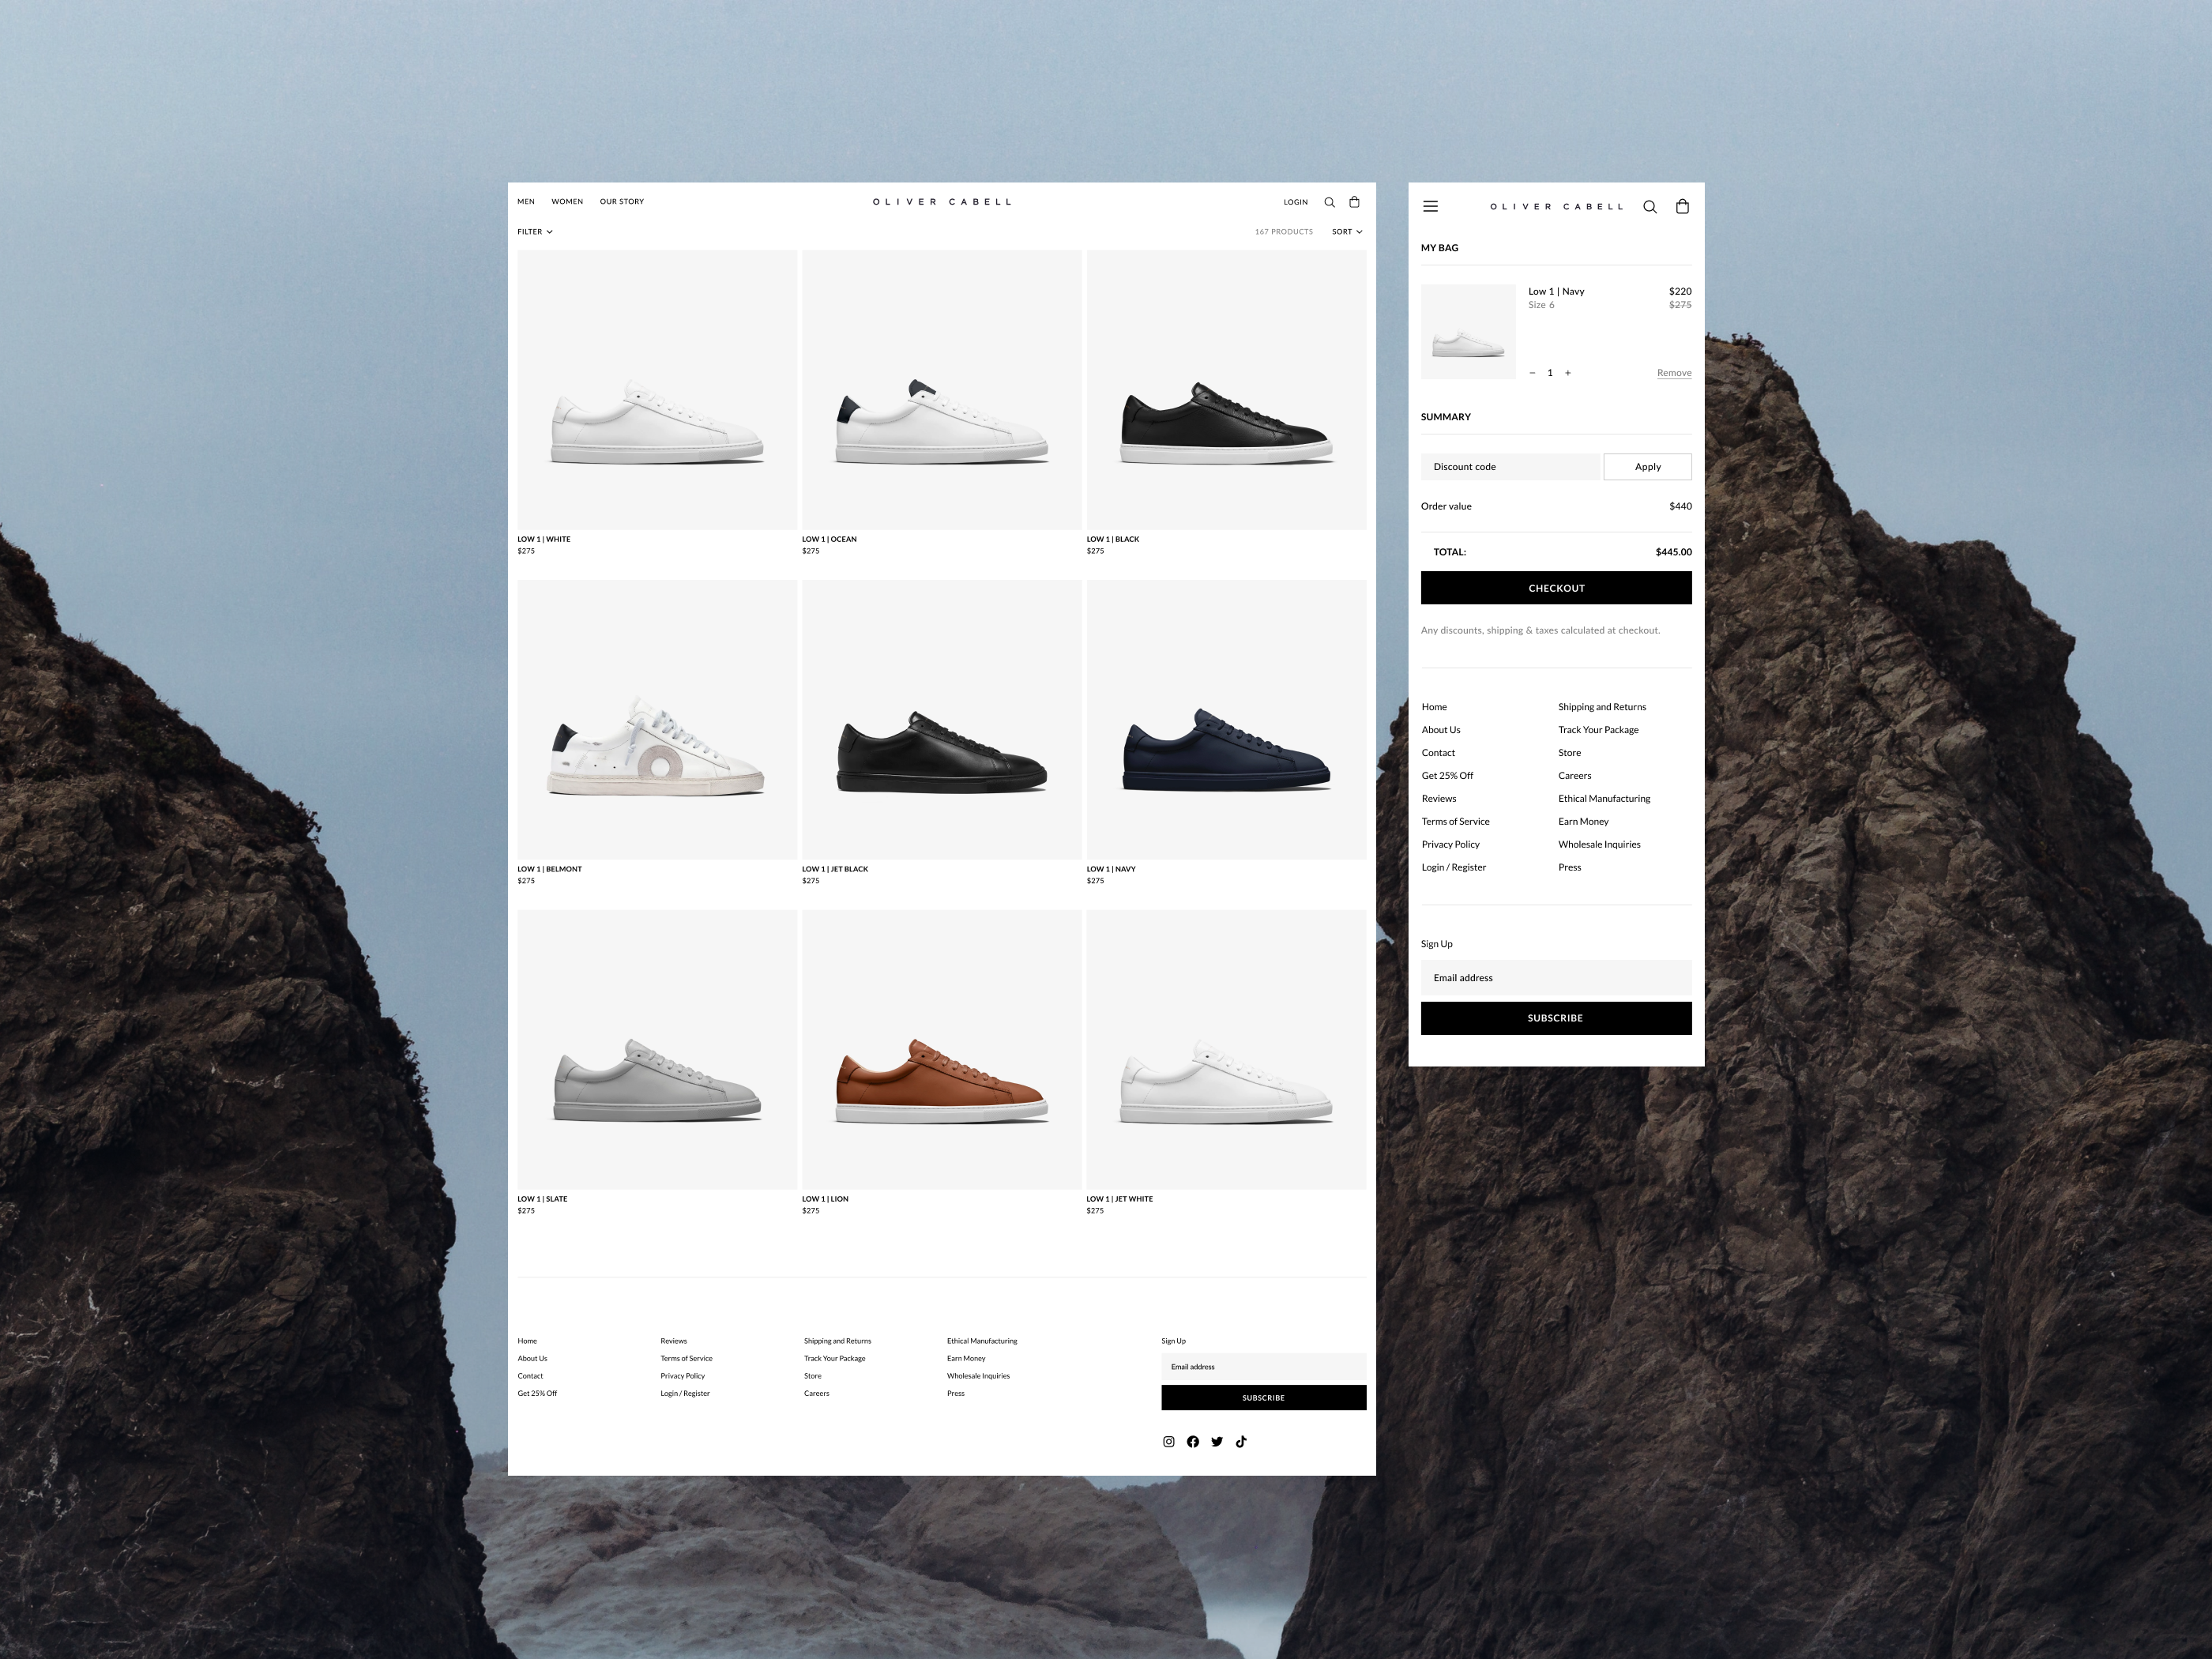
Task: Click the Twitter icon in the footer
Action: (x=1217, y=1441)
